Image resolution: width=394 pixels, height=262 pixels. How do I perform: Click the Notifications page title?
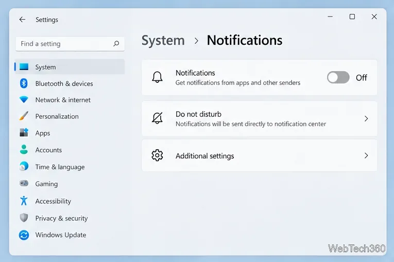tap(245, 40)
